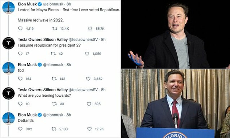Image resolution: width=230 pixels, height=138 pixels.
Task: Open the bottom-right podium photo
Action: pyautogui.click(x=176, y=104)
